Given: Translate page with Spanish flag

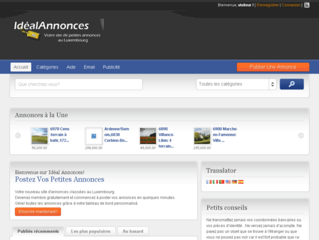Looking at the screenshot, I should tap(241, 182).
